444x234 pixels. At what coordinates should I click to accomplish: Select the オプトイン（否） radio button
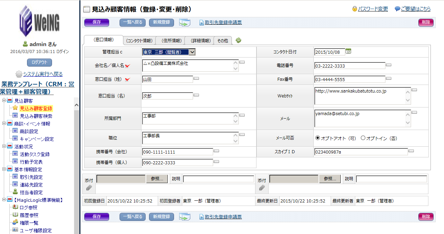coord(363,138)
